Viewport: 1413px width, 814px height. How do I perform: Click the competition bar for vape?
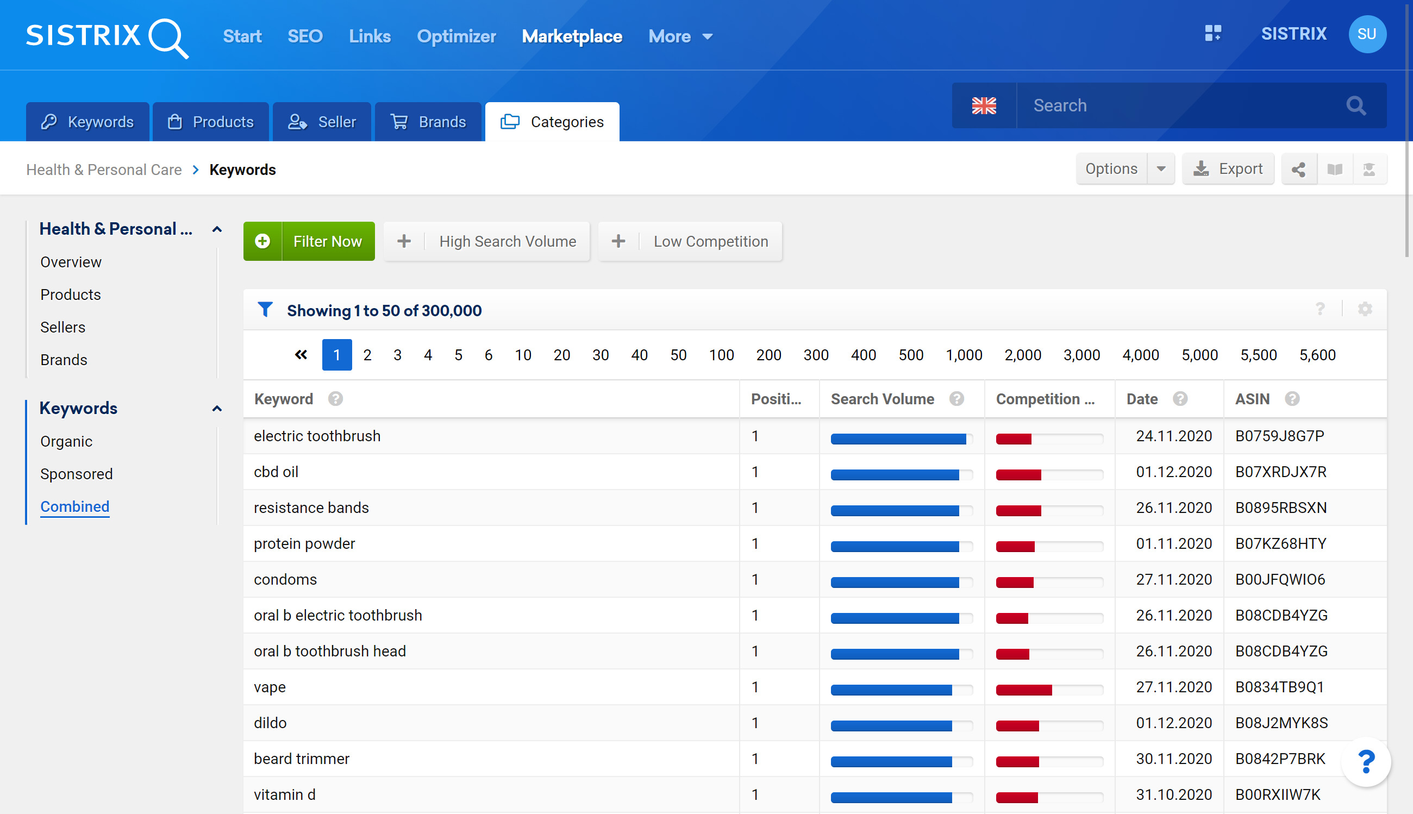[1049, 690]
